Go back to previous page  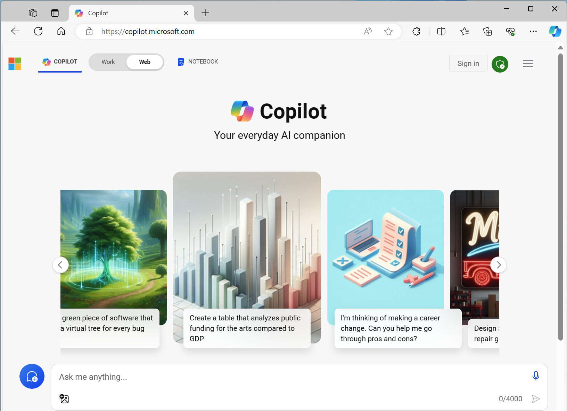coord(15,31)
